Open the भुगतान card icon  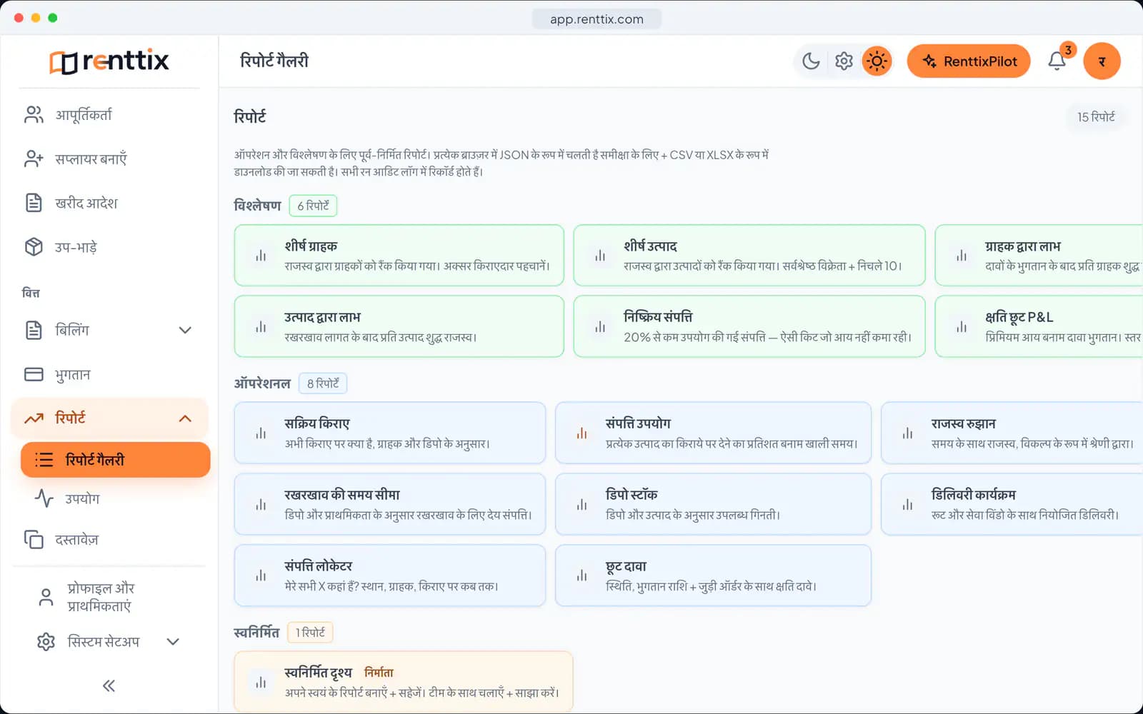(34, 374)
